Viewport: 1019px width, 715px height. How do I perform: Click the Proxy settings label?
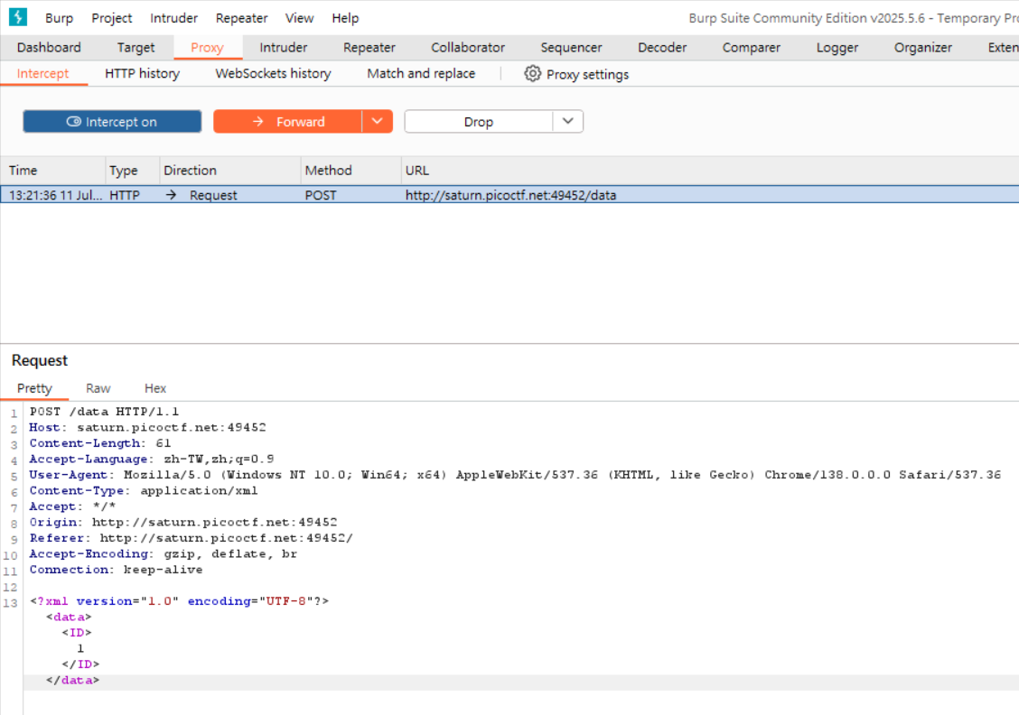[x=587, y=75]
